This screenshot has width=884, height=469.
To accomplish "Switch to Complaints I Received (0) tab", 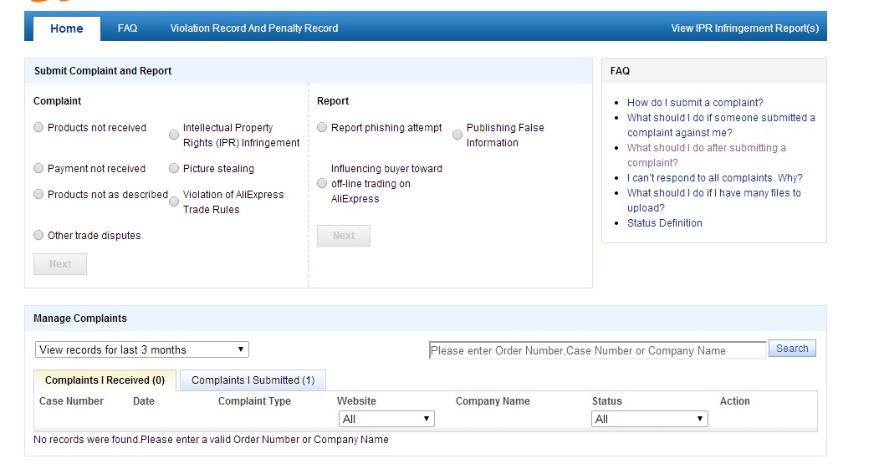I will tap(105, 380).
